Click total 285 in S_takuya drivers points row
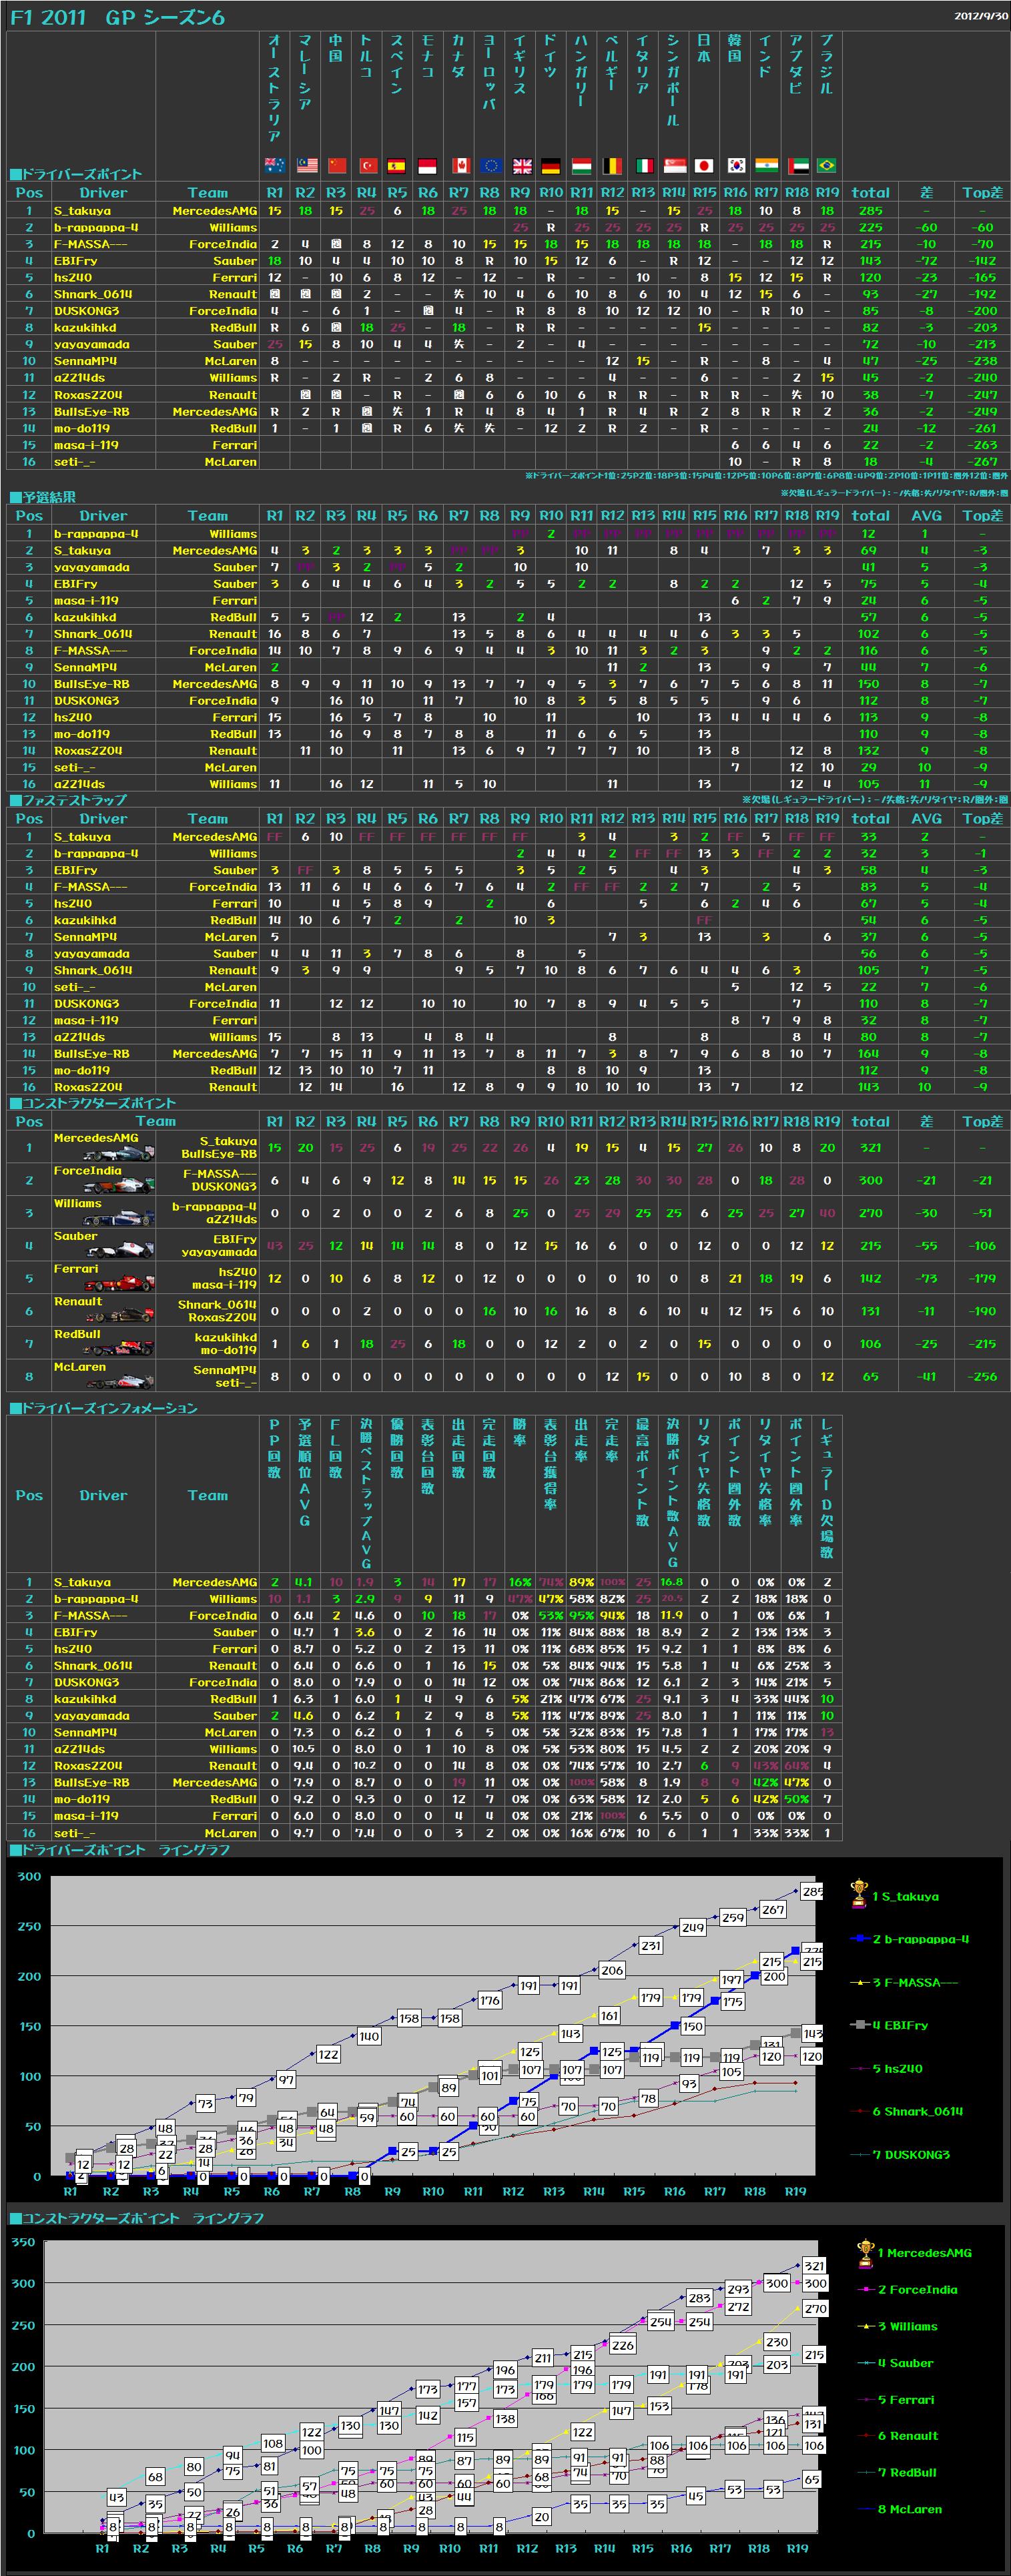This screenshot has width=1011, height=2576. coord(870,211)
